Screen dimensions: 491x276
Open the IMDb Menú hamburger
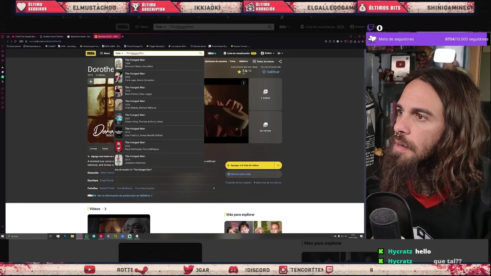[105, 53]
